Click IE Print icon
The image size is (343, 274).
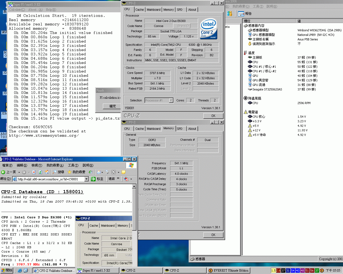pos(107,172)
